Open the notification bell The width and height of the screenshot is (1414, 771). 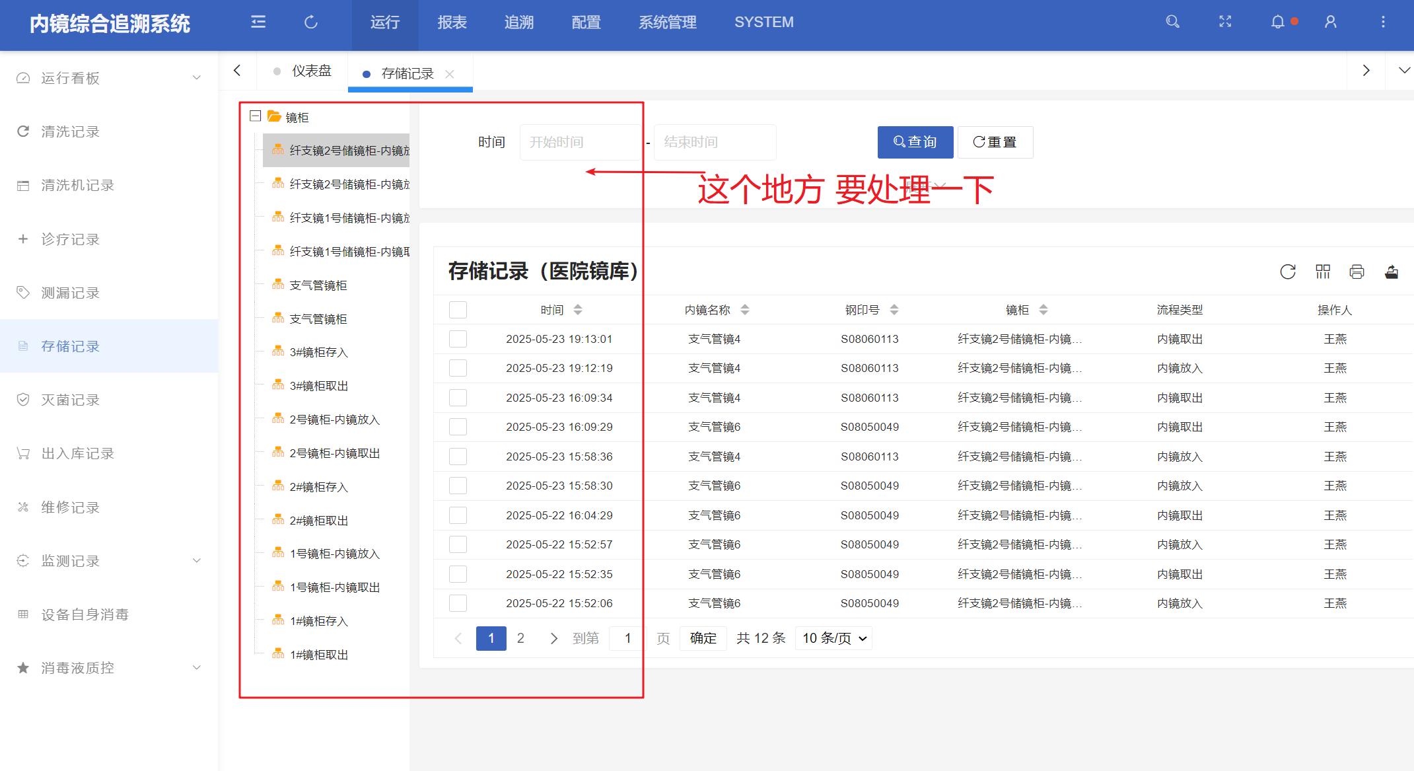click(1278, 22)
